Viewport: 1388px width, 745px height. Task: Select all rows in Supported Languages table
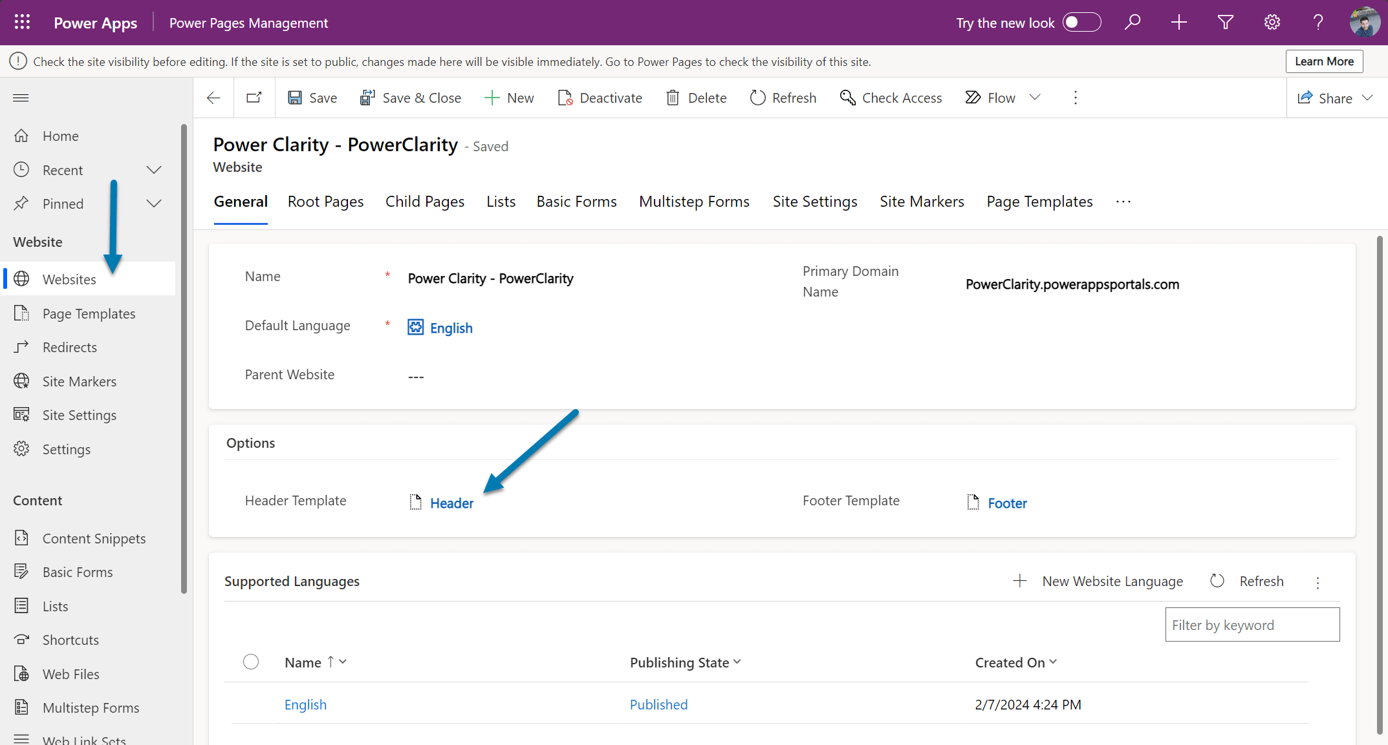click(x=251, y=662)
